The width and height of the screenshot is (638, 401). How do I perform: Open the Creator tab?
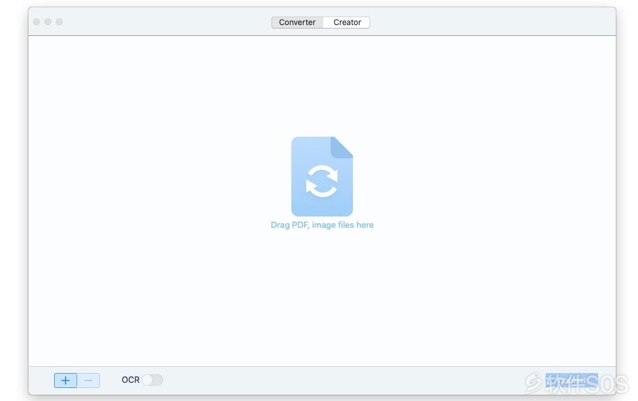point(347,22)
